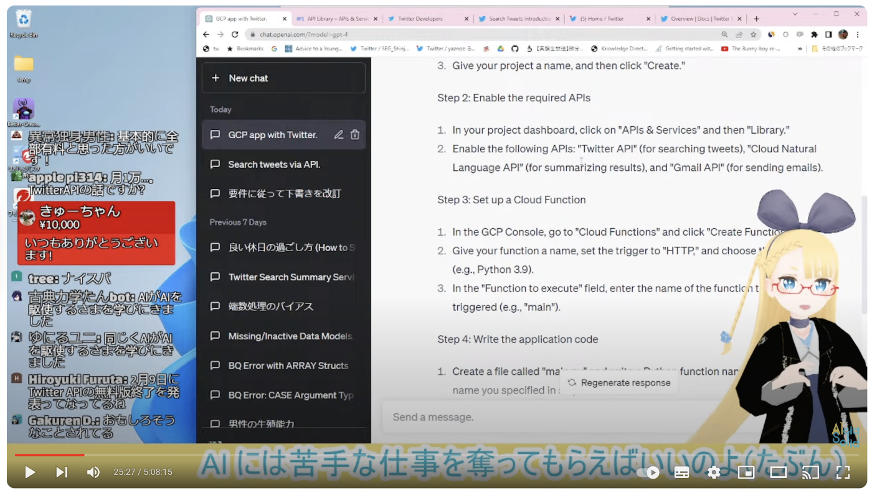Switch to miniplayer view

746,472
